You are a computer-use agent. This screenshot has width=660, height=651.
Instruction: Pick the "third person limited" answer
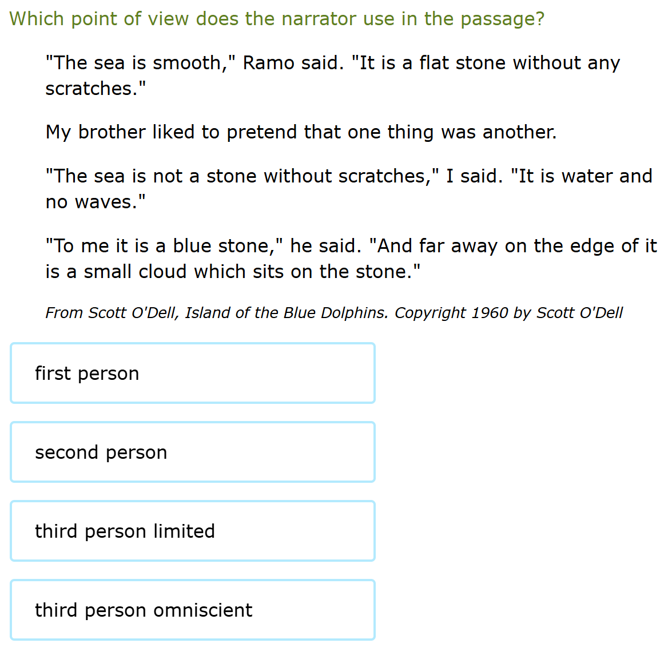pos(192,531)
